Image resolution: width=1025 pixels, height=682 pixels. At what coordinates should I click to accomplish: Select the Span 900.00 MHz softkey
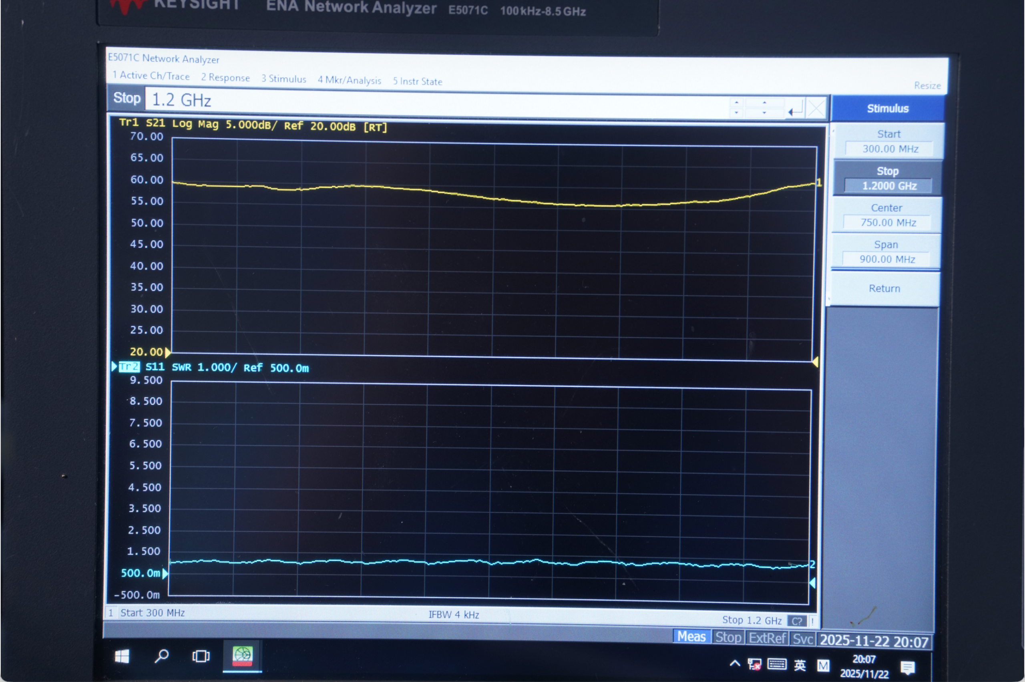886,252
